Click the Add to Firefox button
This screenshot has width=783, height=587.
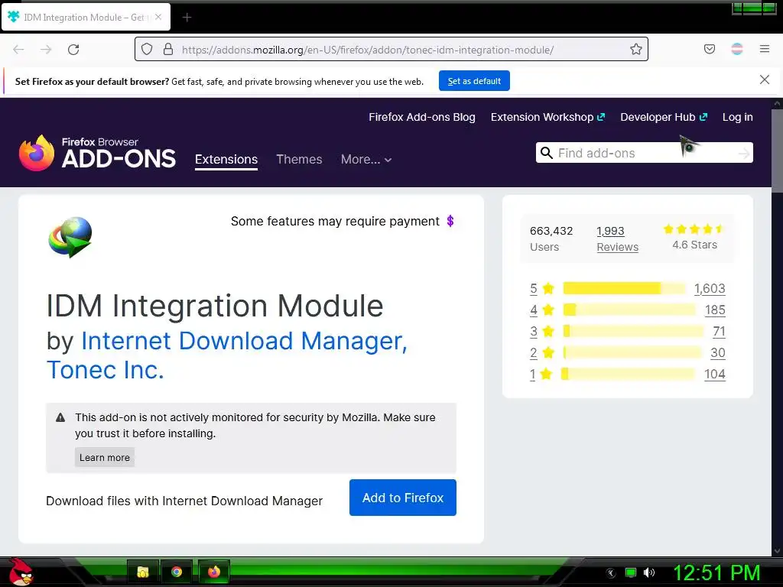(x=402, y=498)
